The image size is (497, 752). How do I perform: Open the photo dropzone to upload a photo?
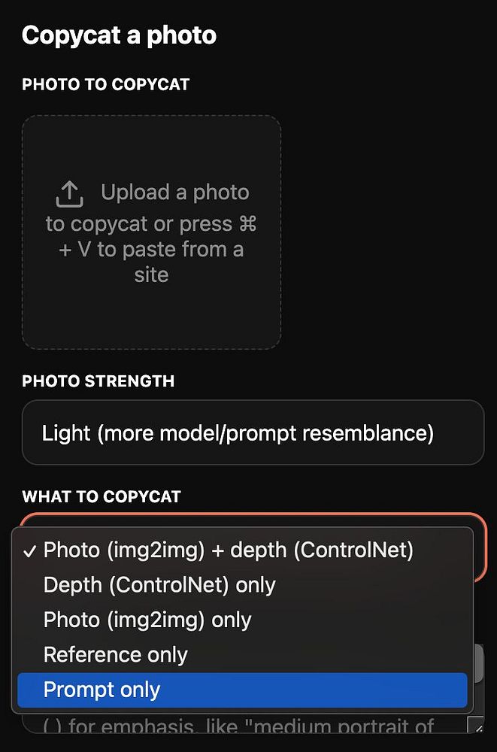point(151,232)
